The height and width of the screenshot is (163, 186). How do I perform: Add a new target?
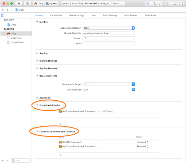point(3,161)
